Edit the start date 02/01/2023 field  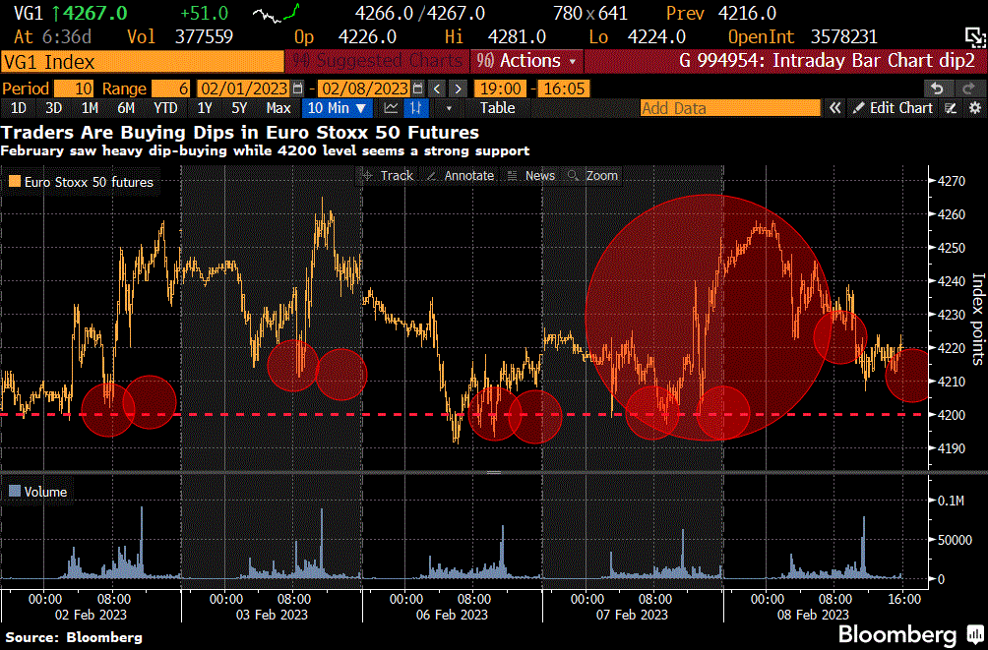point(244,89)
